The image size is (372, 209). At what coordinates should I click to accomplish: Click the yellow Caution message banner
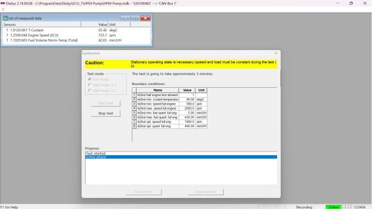click(181, 64)
